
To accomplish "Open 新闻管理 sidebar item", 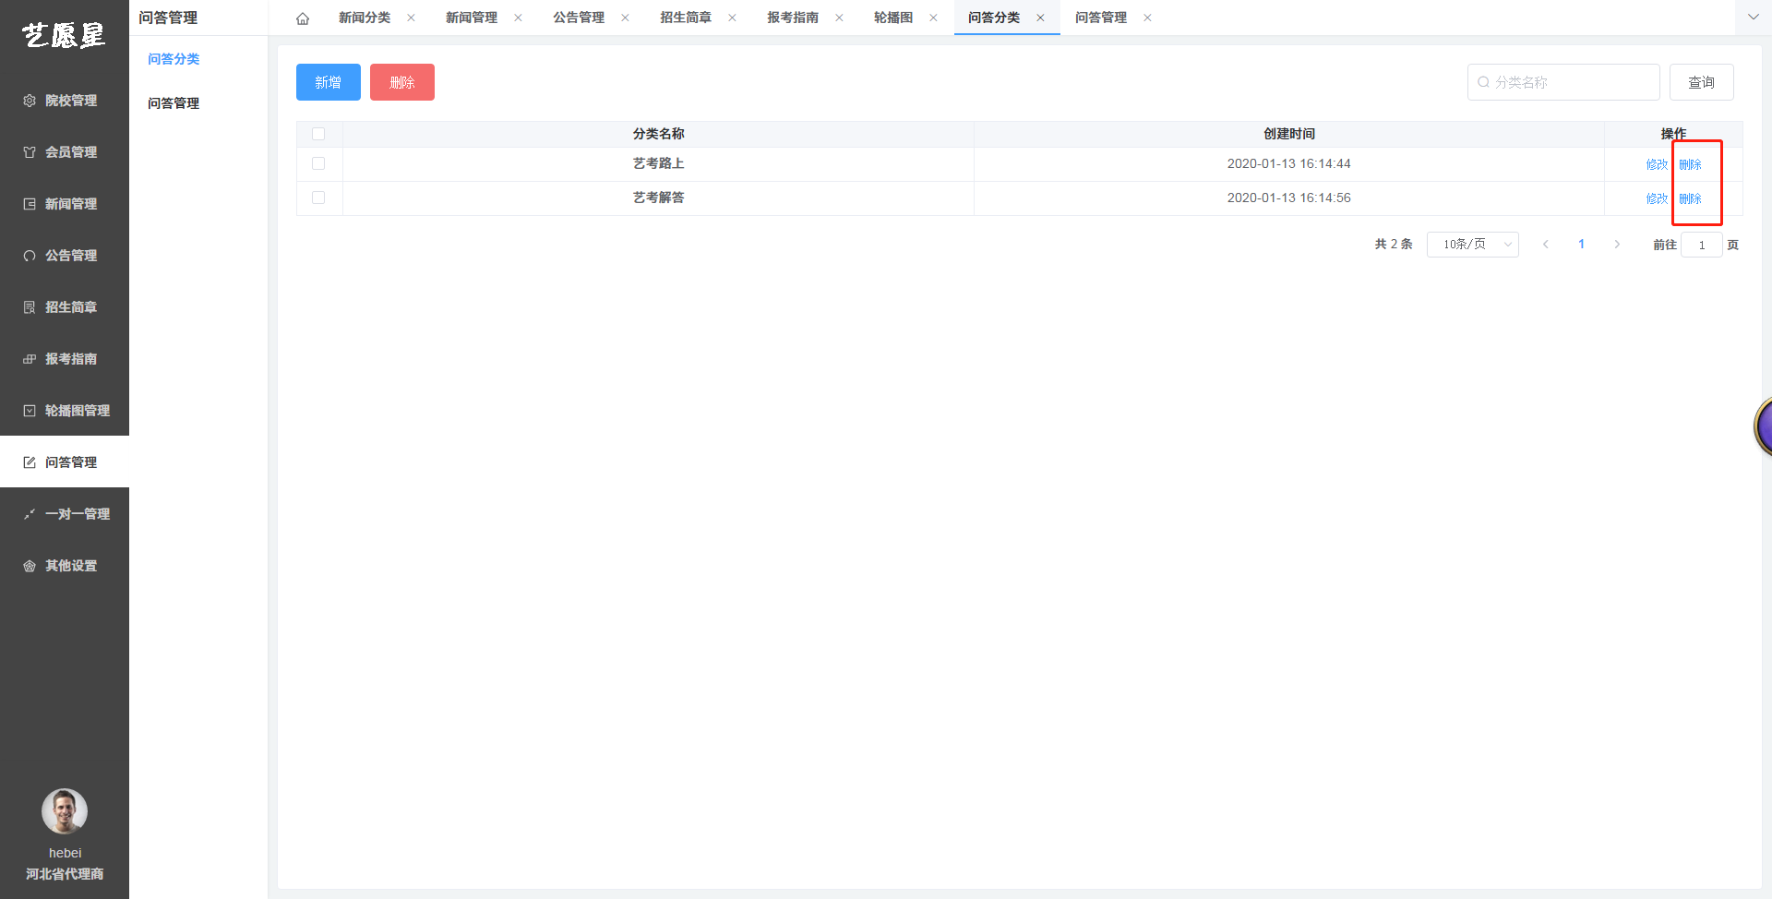I will (65, 204).
